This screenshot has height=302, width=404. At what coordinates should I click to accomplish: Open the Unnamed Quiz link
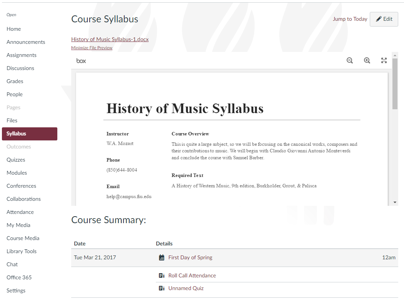(x=186, y=288)
